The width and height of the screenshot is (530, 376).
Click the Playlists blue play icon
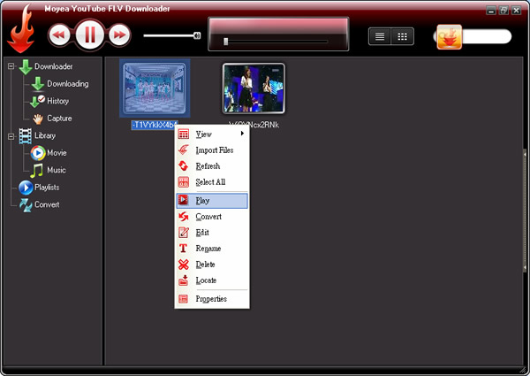coord(26,188)
